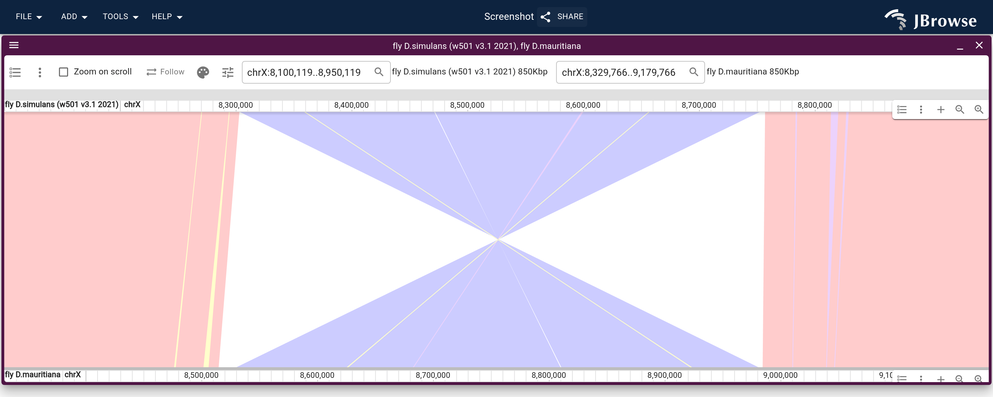Screen dimensions: 993x397
Task: Open the view hamburger menu
Action: coord(14,45)
